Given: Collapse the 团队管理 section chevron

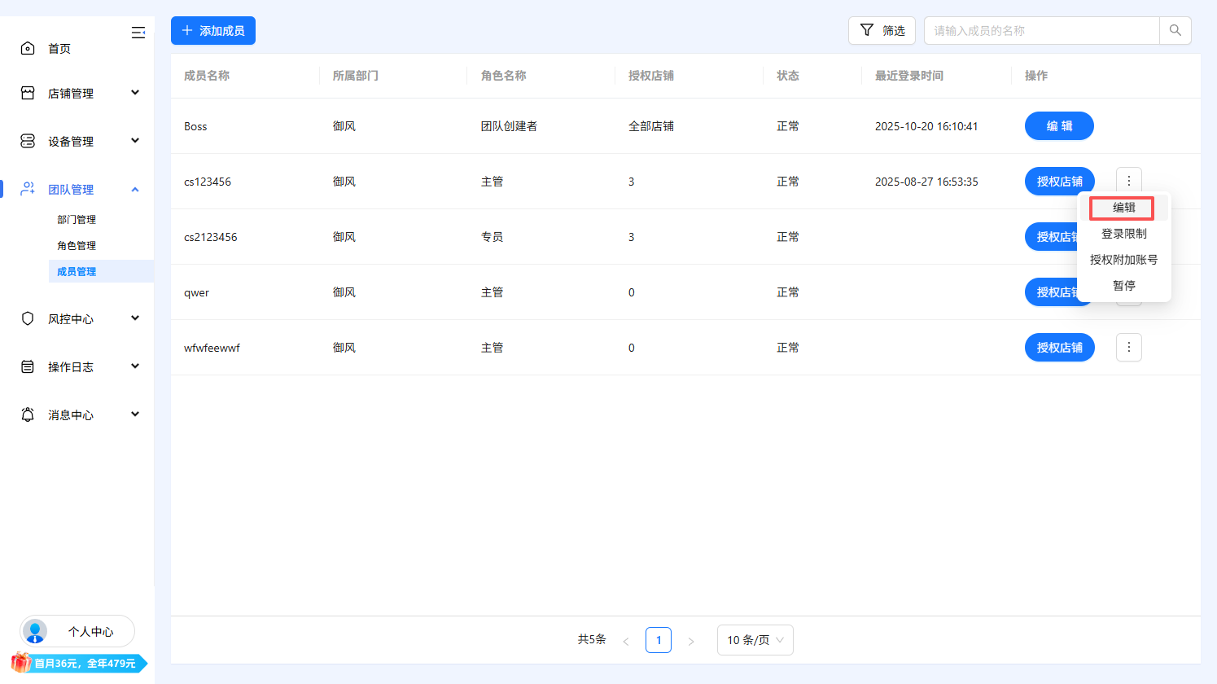Looking at the screenshot, I should pos(135,189).
